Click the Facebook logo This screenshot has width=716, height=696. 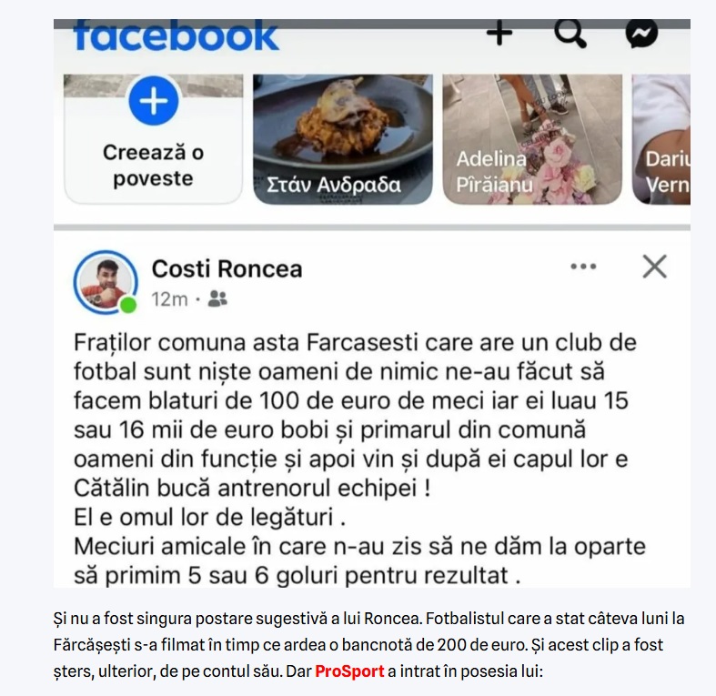[x=176, y=35]
